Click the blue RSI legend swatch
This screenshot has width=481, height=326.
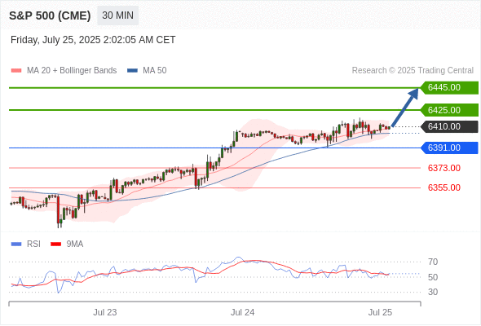[x=16, y=244]
